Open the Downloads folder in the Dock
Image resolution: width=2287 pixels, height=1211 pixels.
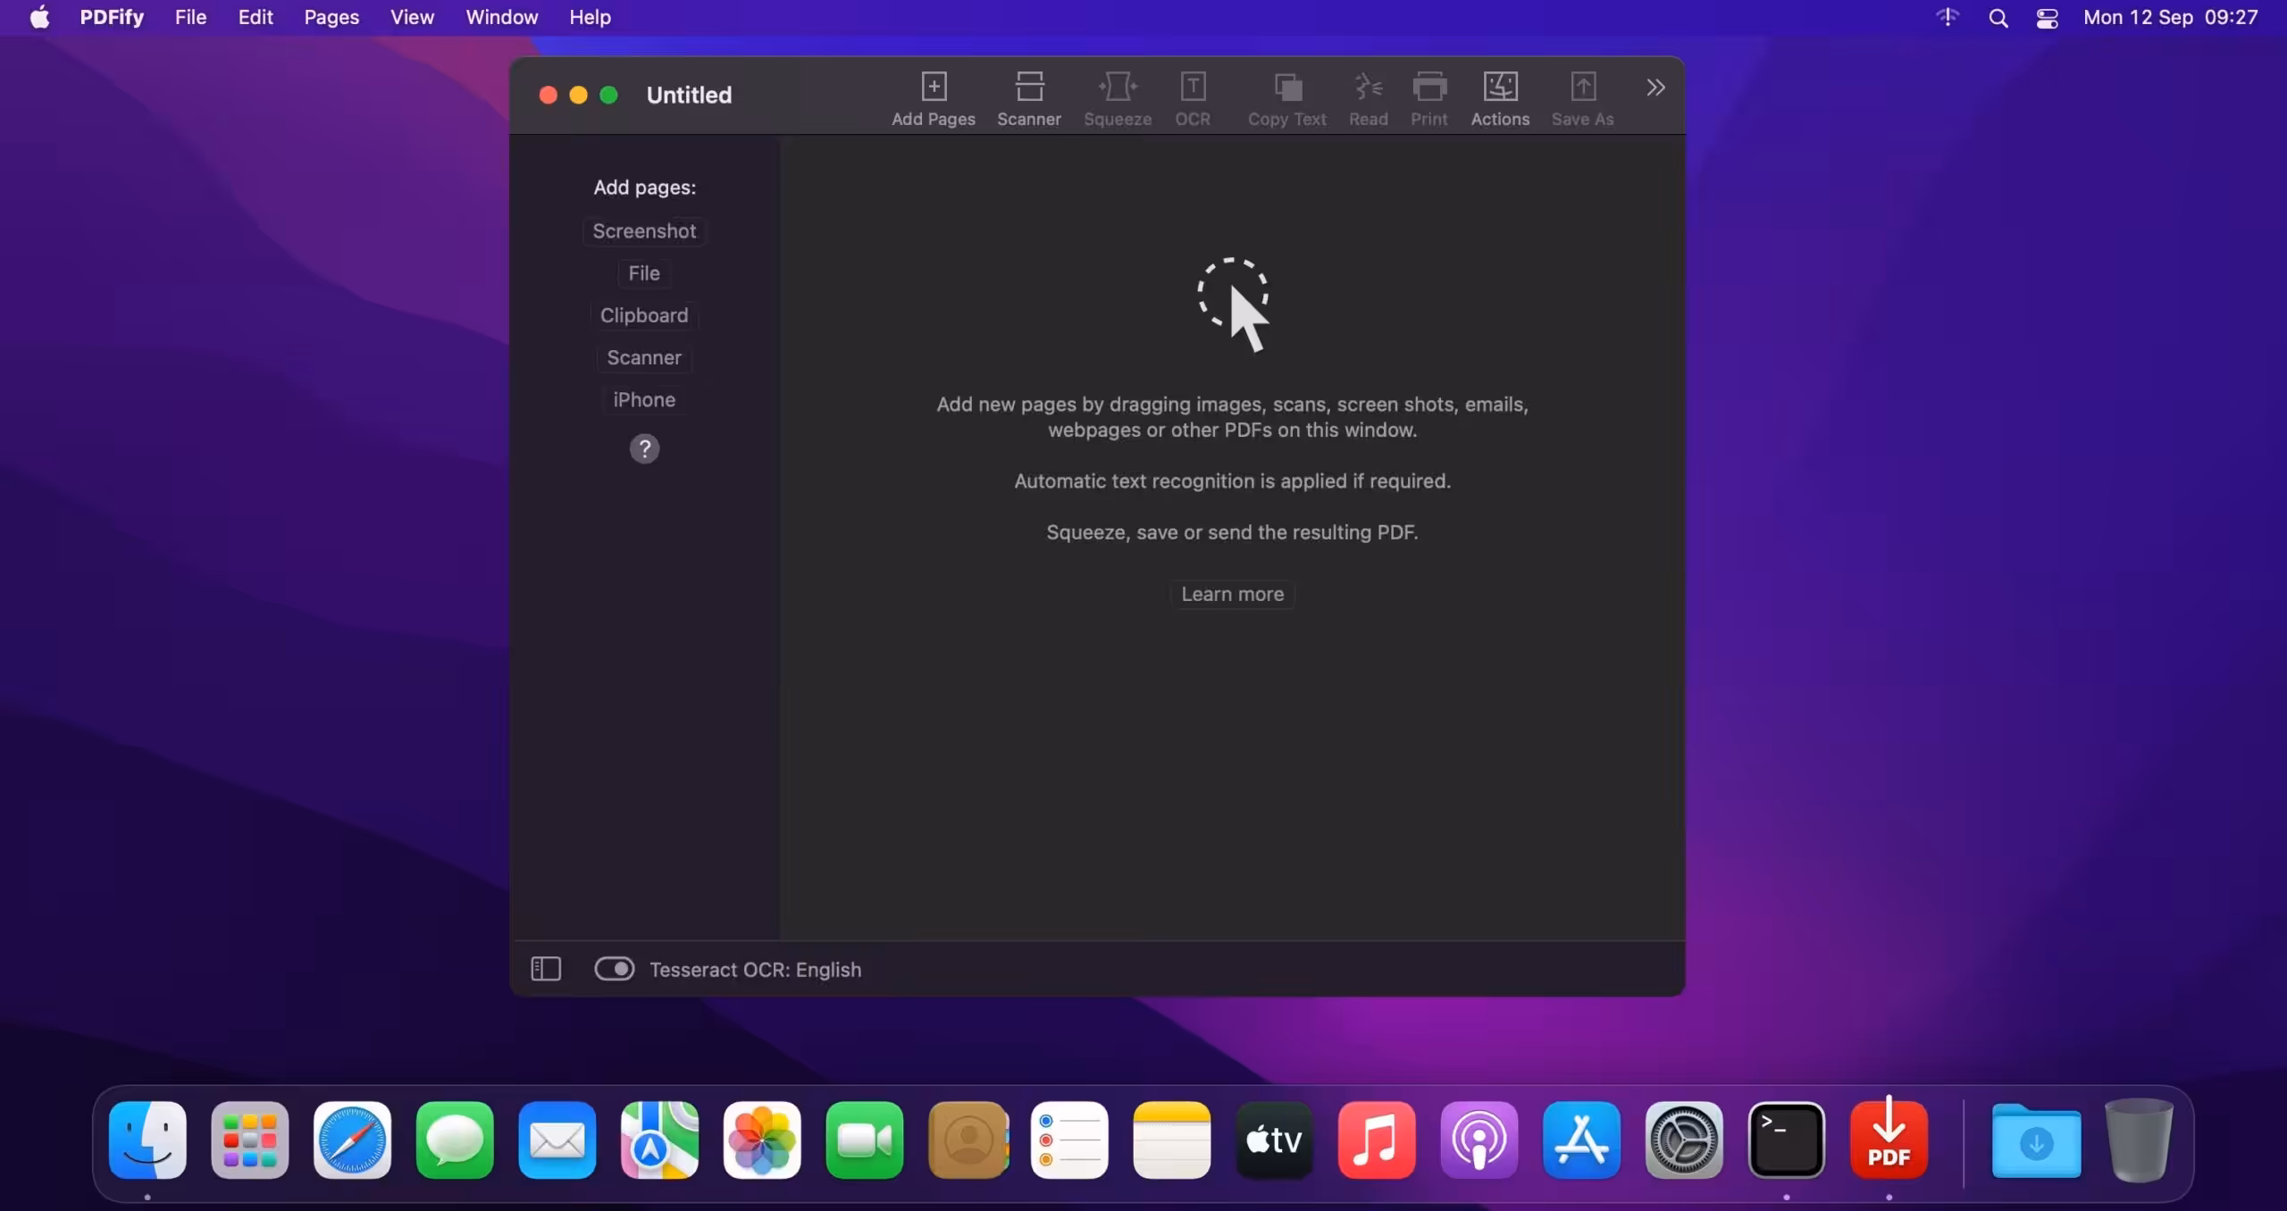tap(2036, 1140)
